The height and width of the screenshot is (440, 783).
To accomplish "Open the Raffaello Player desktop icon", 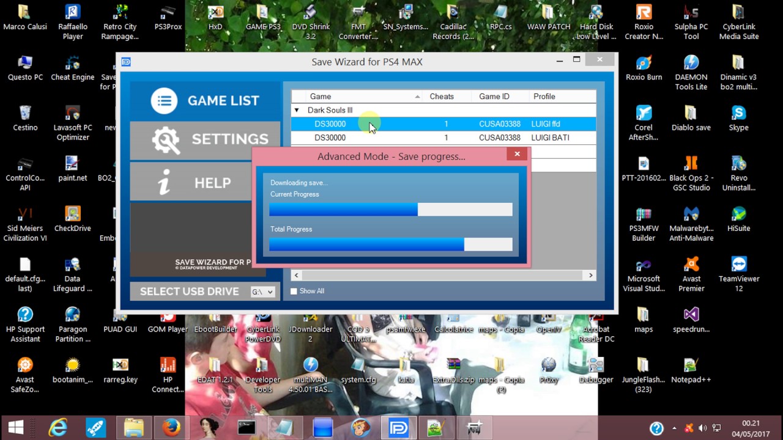I will point(73,22).
